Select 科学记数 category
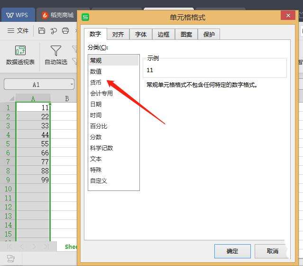The width and height of the screenshot is (303, 266). click(x=114, y=148)
